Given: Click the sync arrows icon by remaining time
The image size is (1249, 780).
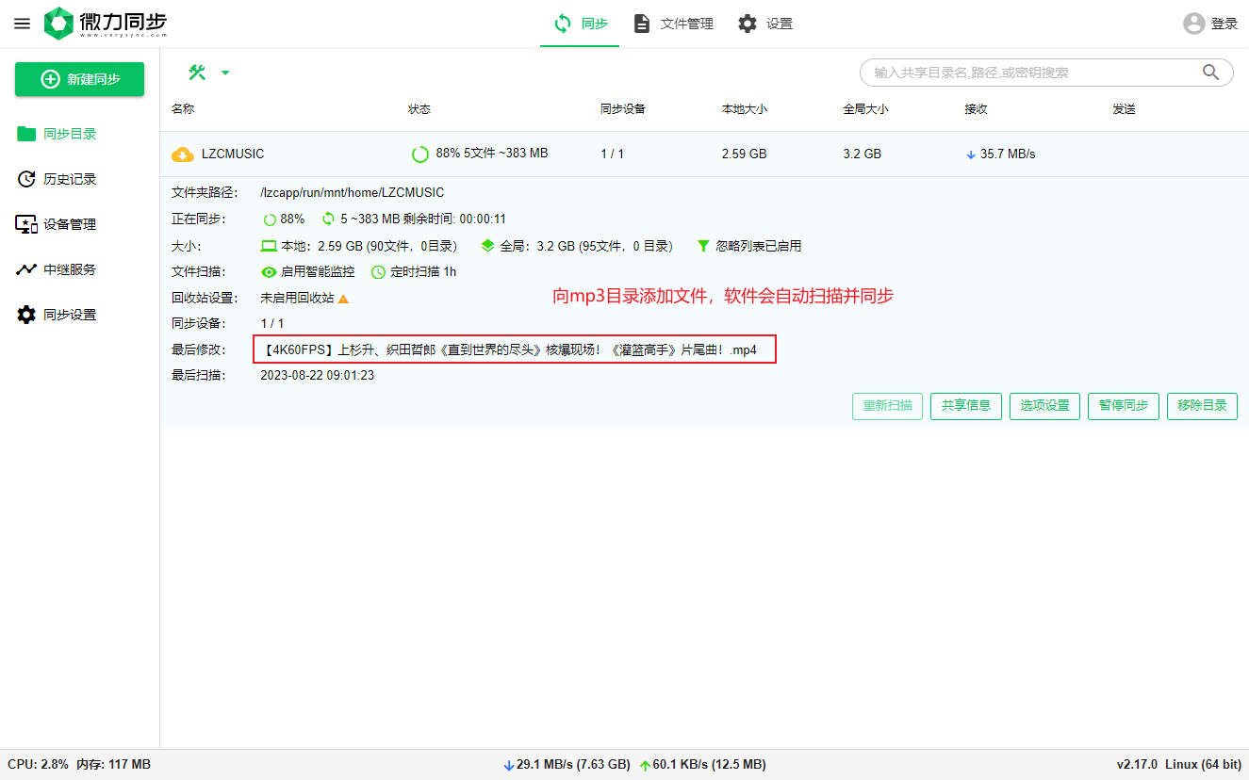Looking at the screenshot, I should (x=329, y=219).
